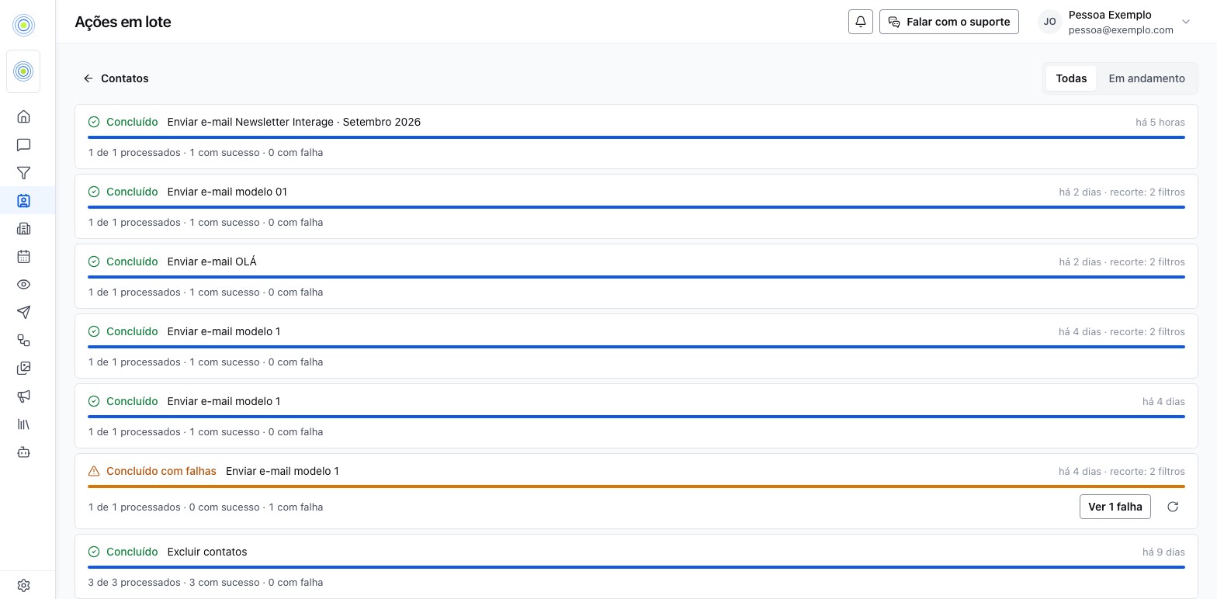The image size is (1217, 599).
Task: Open settings gear at sidebar bottom
Action: tap(23, 585)
